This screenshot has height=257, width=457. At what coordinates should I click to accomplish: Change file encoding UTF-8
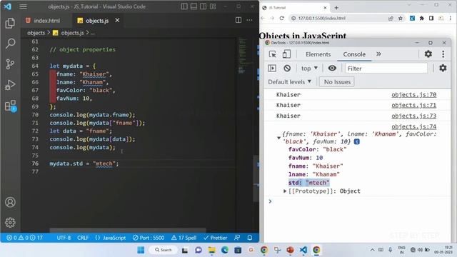[x=64, y=238]
